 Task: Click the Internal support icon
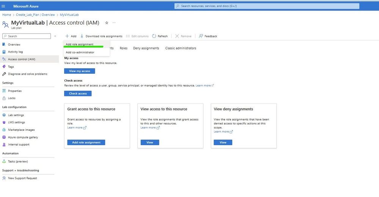[4, 144]
